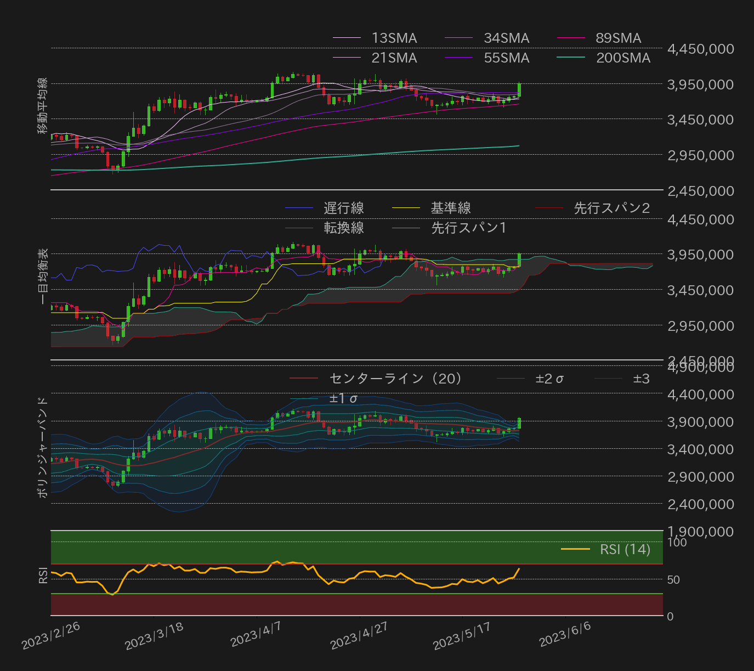
Task: Click the 転換線 legend line marker
Action: click(x=298, y=227)
